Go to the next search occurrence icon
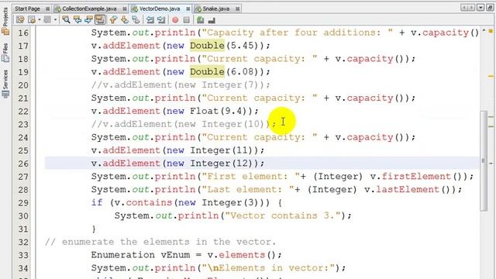The height and width of the screenshot is (279, 496). click(x=88, y=20)
